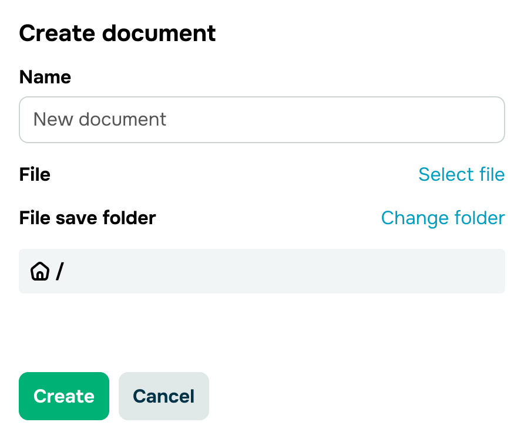Place cursor in the document name box
The image size is (524, 439).
[261, 120]
